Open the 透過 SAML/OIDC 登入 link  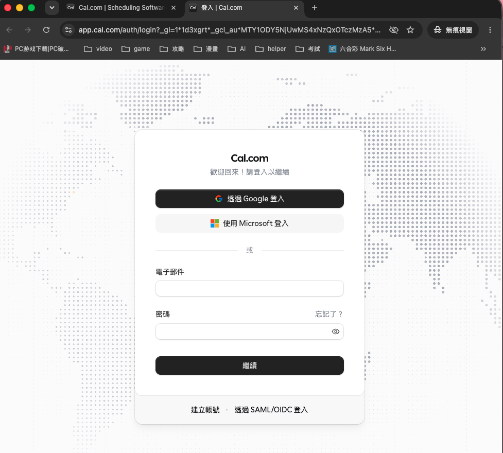(x=271, y=410)
